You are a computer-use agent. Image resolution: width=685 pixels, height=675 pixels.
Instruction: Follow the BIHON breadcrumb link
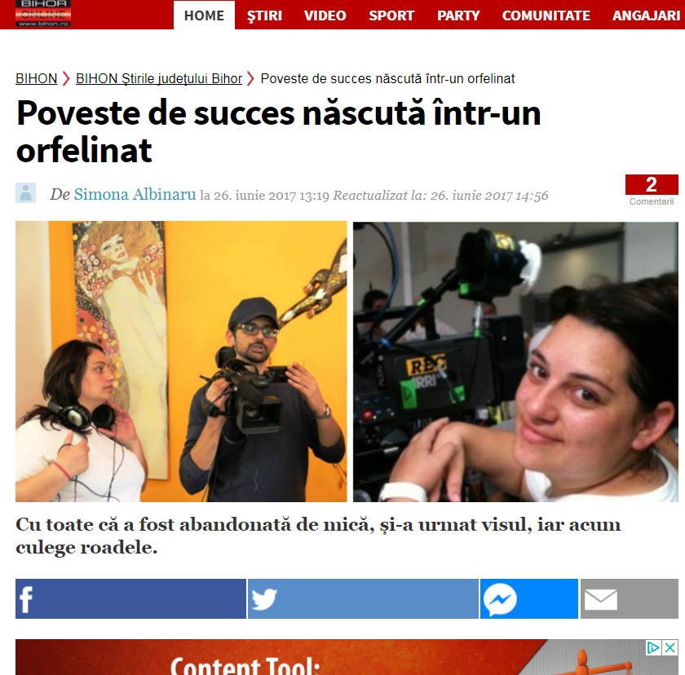click(x=36, y=78)
